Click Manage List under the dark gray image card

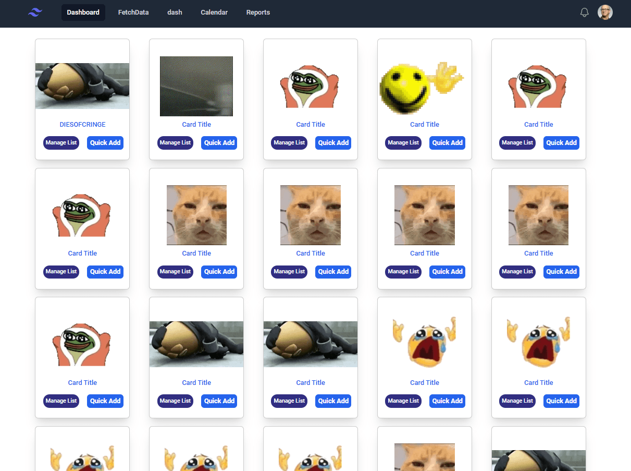pyautogui.click(x=175, y=143)
